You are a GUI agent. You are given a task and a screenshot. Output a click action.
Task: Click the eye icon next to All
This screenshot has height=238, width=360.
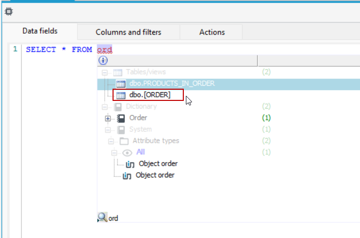[x=127, y=153]
